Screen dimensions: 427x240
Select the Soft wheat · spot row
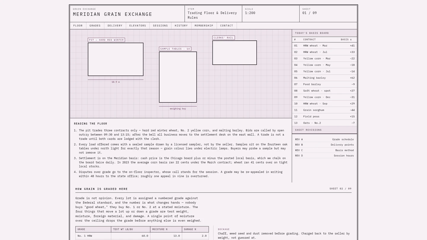tap(324, 91)
